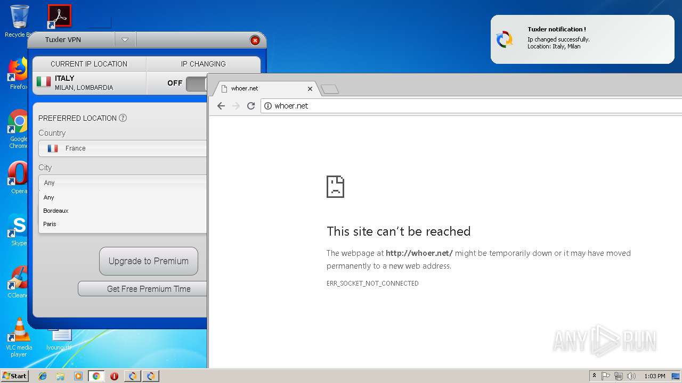Click the forward arrow in Chrome
This screenshot has height=383, width=682.
click(236, 106)
